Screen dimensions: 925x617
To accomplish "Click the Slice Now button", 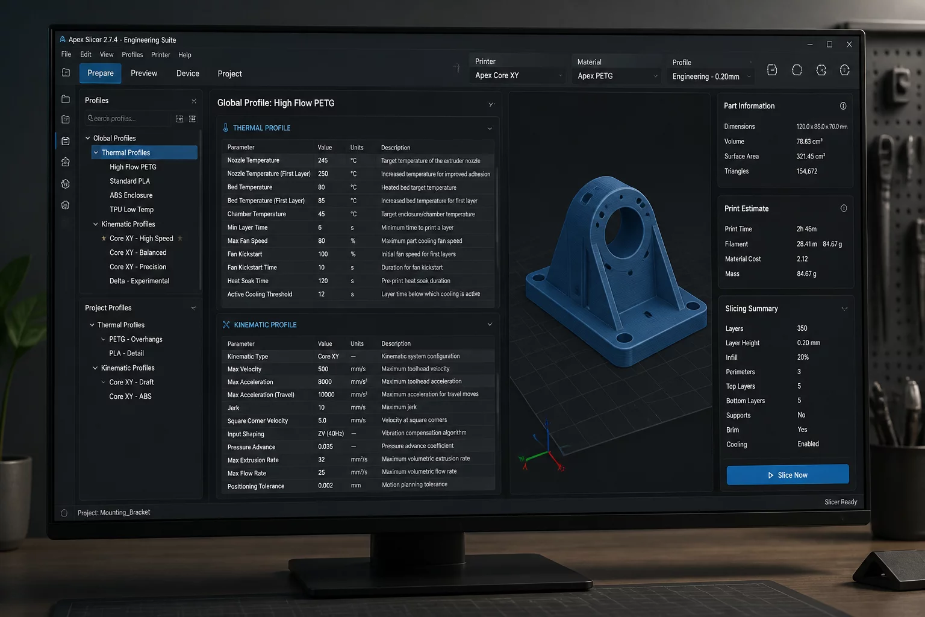I will (788, 475).
